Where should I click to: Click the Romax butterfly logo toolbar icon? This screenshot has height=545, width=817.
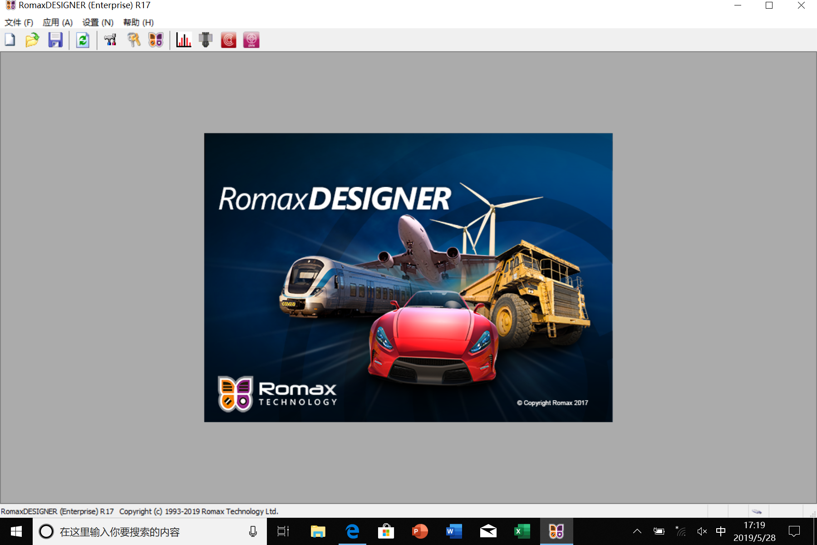[156, 40]
